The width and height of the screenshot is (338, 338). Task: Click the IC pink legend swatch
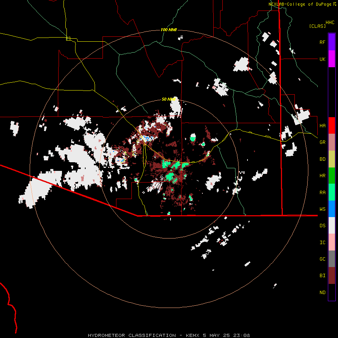[x=332, y=242]
